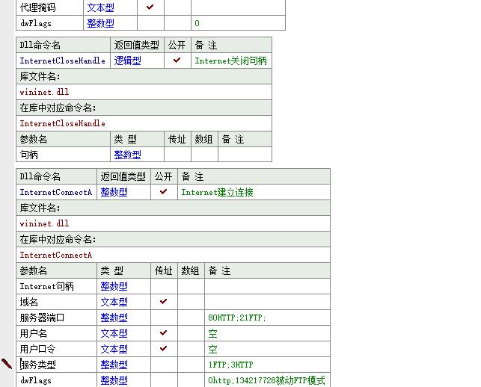
Task: Click the pen marker beside 服务类型 row
Action: (7, 364)
